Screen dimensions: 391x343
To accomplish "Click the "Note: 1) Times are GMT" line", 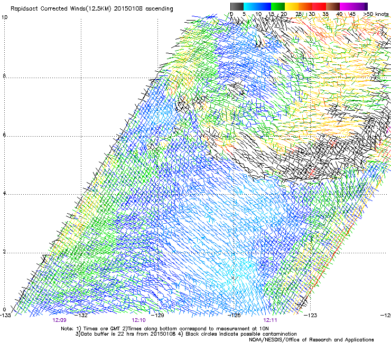I will (165, 329).
